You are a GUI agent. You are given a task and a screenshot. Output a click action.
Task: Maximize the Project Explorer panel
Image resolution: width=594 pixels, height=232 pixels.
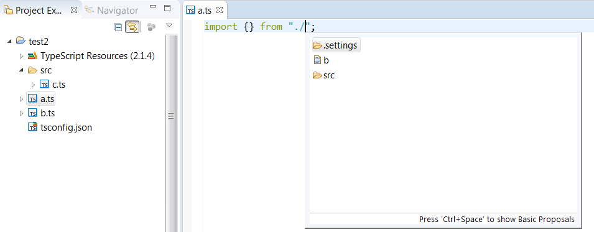[x=167, y=7]
